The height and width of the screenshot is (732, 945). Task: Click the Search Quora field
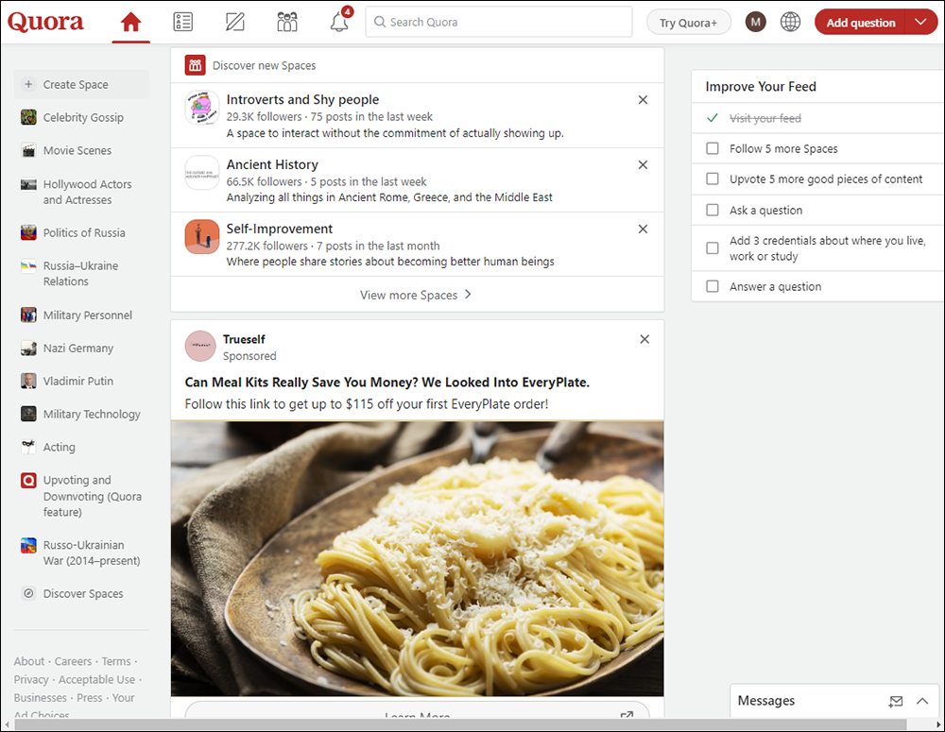(x=499, y=23)
